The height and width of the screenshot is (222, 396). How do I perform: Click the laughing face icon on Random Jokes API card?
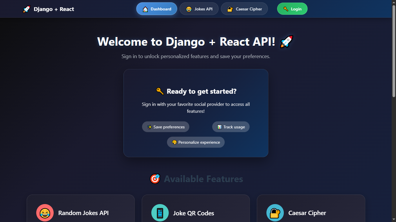click(x=45, y=213)
